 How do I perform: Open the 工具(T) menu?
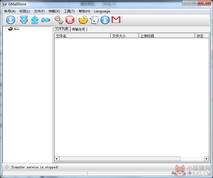pos(69,11)
